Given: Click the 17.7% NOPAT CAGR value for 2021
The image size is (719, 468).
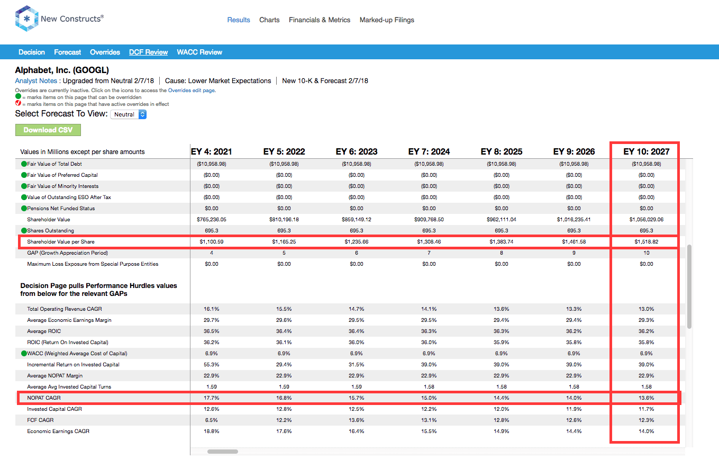Looking at the screenshot, I should pos(211,398).
